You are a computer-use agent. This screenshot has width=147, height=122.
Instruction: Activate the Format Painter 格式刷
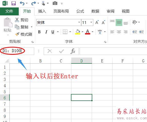point(24,34)
